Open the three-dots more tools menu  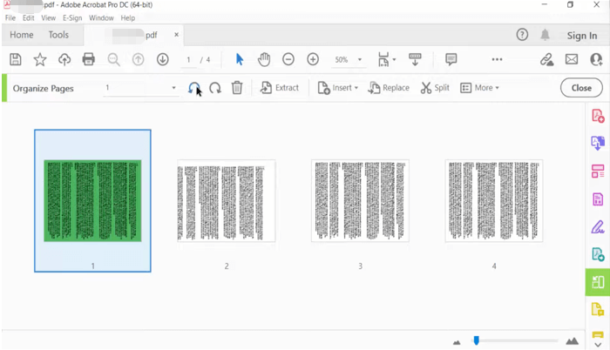pos(497,59)
